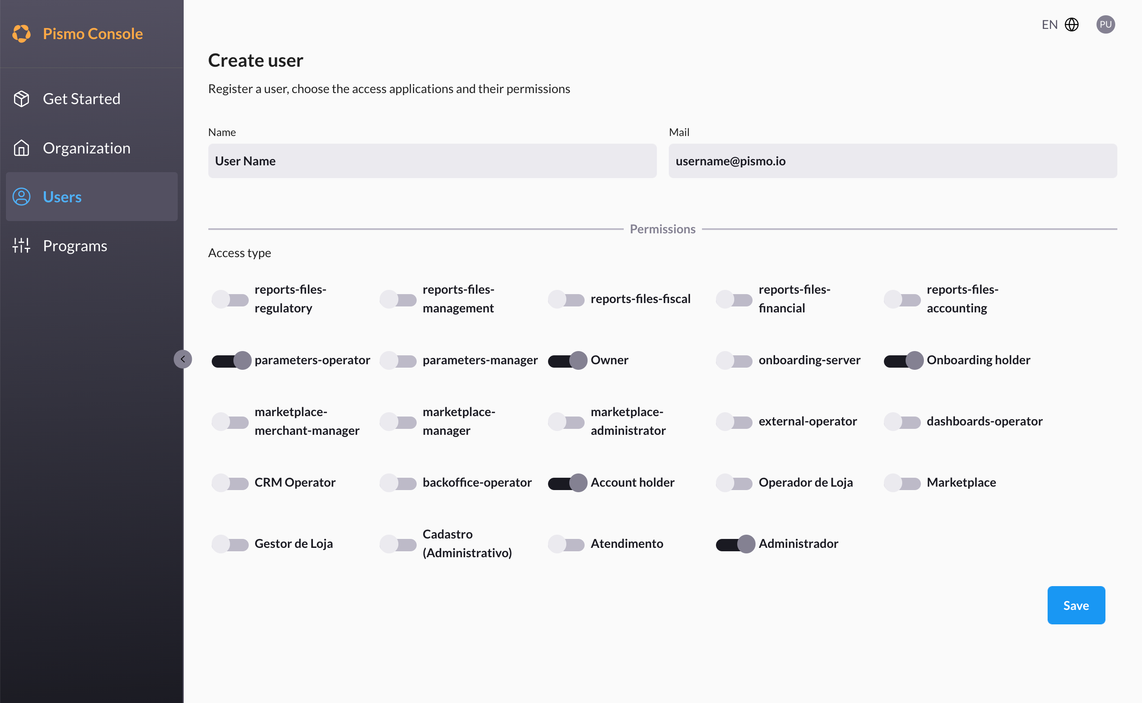Disable the Owner permission toggle
The height and width of the screenshot is (703, 1142).
567,360
